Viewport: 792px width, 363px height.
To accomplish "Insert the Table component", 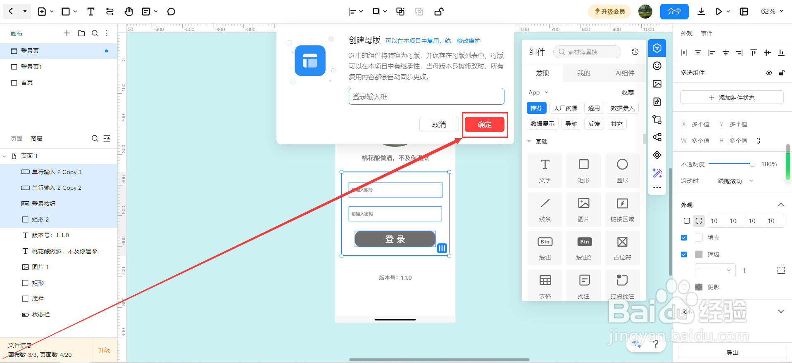I will point(545,286).
